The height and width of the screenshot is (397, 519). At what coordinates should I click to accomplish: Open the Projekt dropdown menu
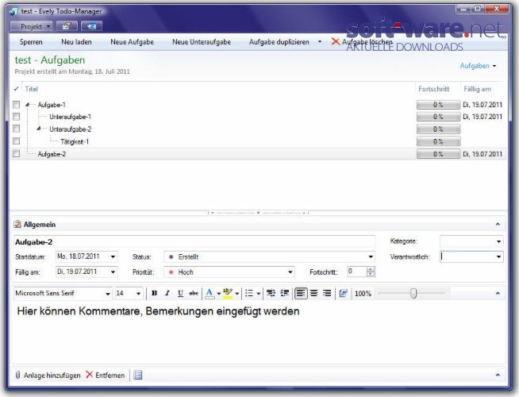pyautogui.click(x=32, y=26)
